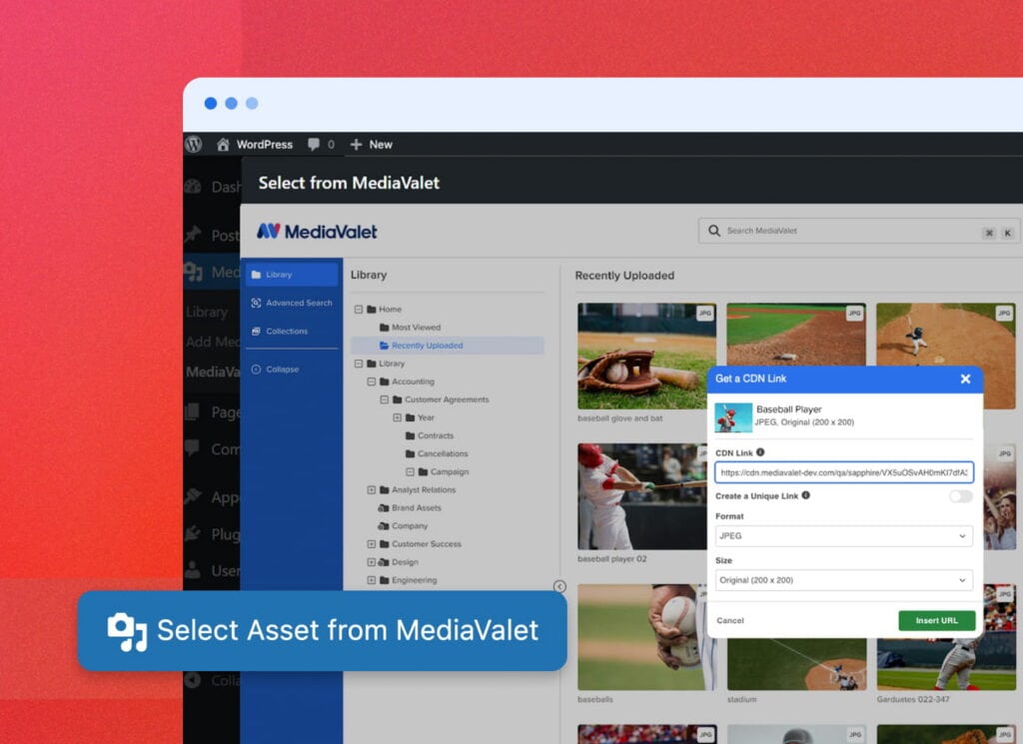This screenshot has width=1023, height=744.
Task: Click Create a Unique Link info icon
Action: point(806,495)
